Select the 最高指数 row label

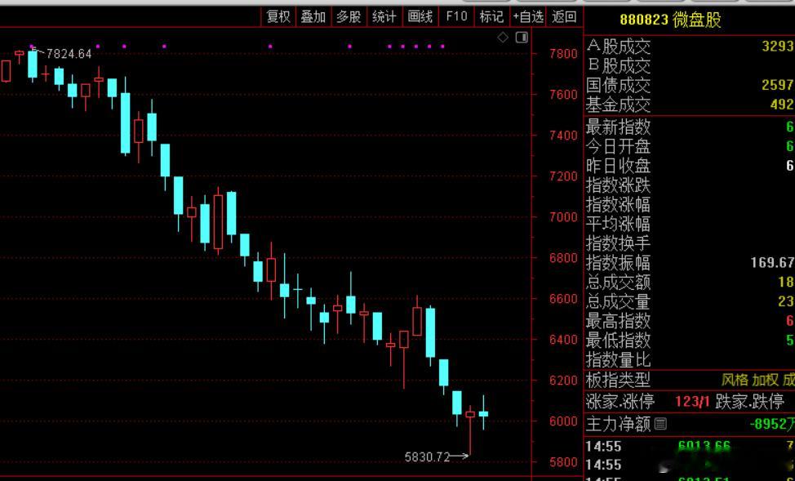618,321
